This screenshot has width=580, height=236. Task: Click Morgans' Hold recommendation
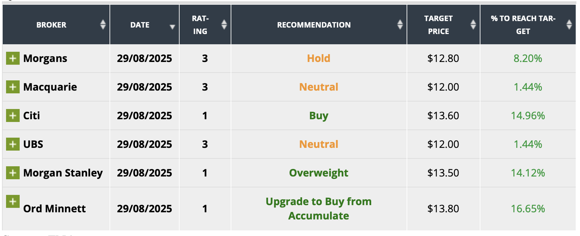pyautogui.click(x=318, y=58)
